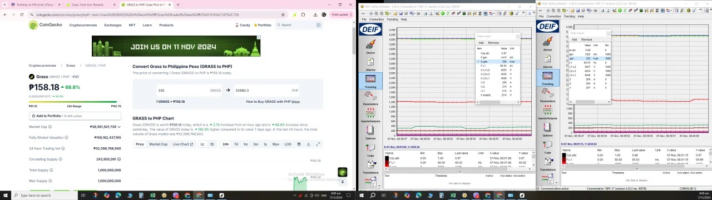Open Learn nav dropdown on CoinGecko

147,25
